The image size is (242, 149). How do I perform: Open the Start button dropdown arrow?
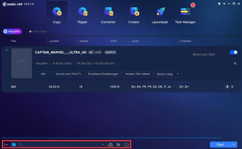[234, 145]
